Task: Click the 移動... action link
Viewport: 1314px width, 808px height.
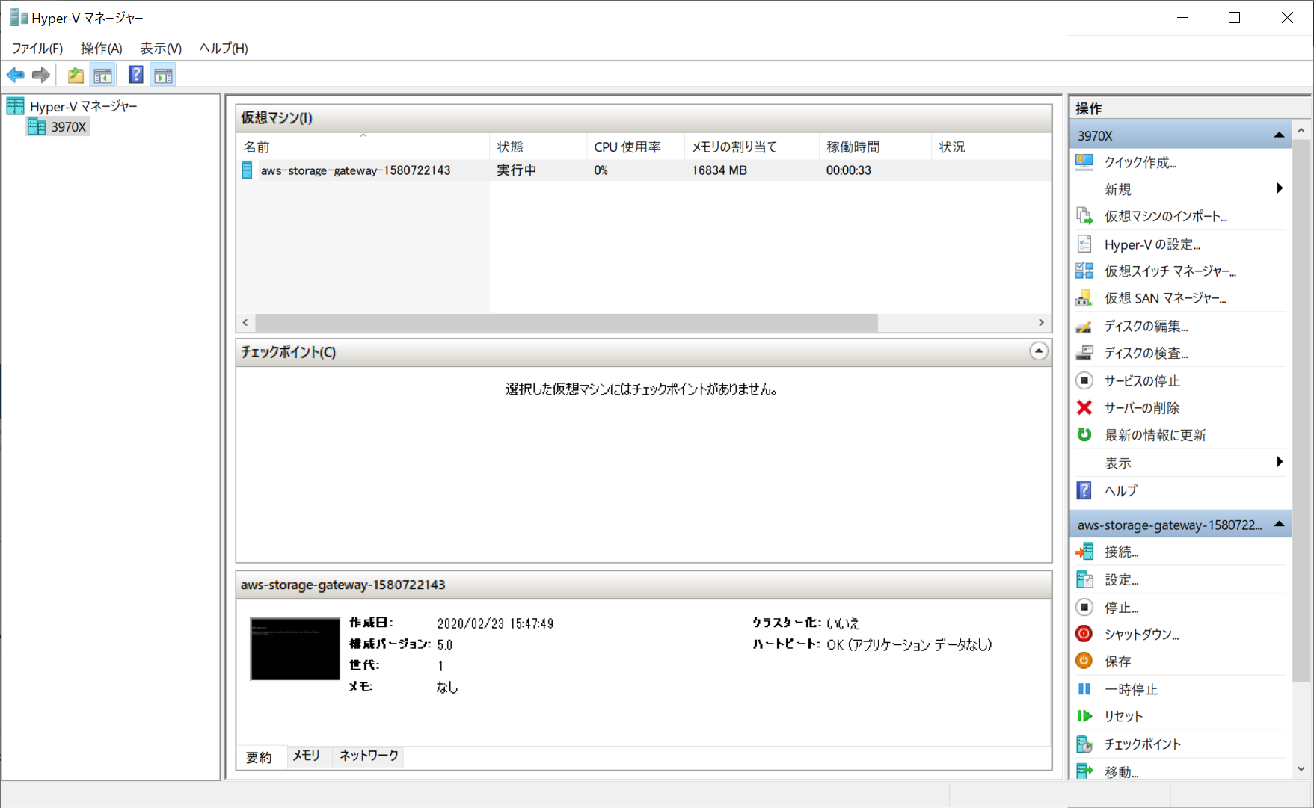Action: [1122, 772]
